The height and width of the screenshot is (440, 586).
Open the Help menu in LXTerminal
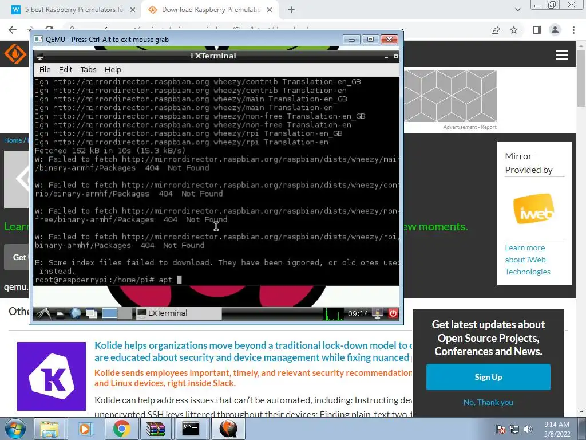[x=113, y=69]
